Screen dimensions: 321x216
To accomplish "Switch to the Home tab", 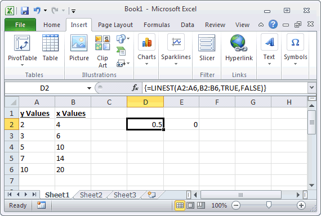I will point(52,25).
